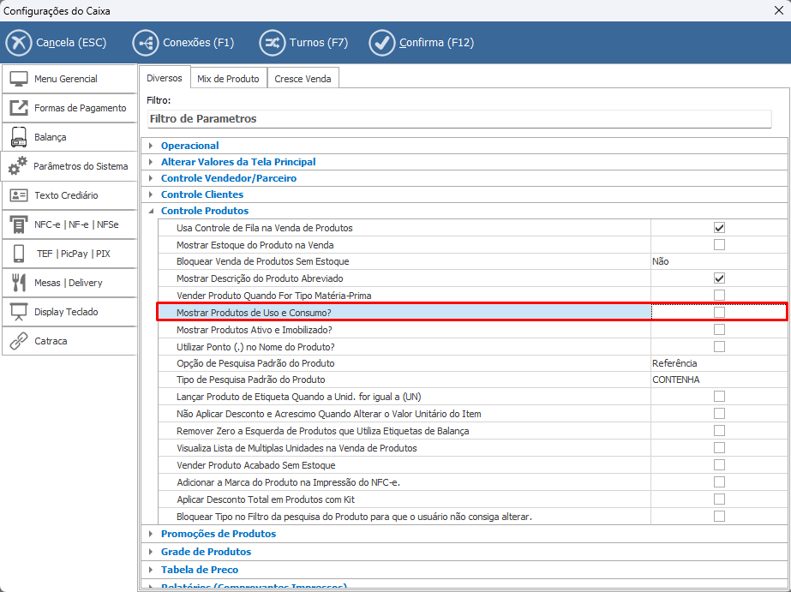The image size is (791, 592).
Task: Select the Balança scale icon
Action: [x=20, y=137]
